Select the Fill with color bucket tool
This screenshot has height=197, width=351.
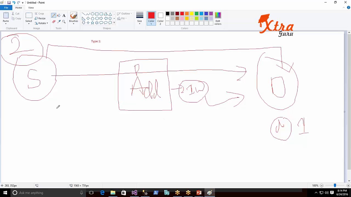click(59, 16)
